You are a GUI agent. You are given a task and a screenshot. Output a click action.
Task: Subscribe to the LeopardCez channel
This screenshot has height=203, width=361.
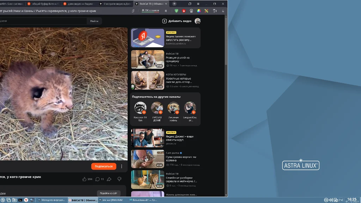coord(194,112)
